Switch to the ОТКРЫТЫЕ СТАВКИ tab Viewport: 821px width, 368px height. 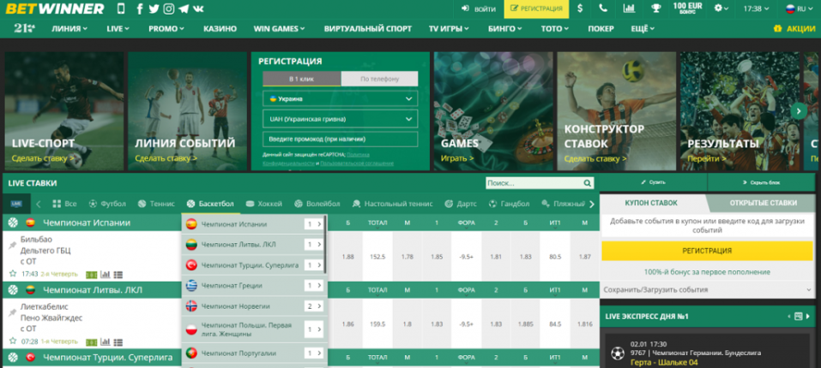click(x=763, y=203)
